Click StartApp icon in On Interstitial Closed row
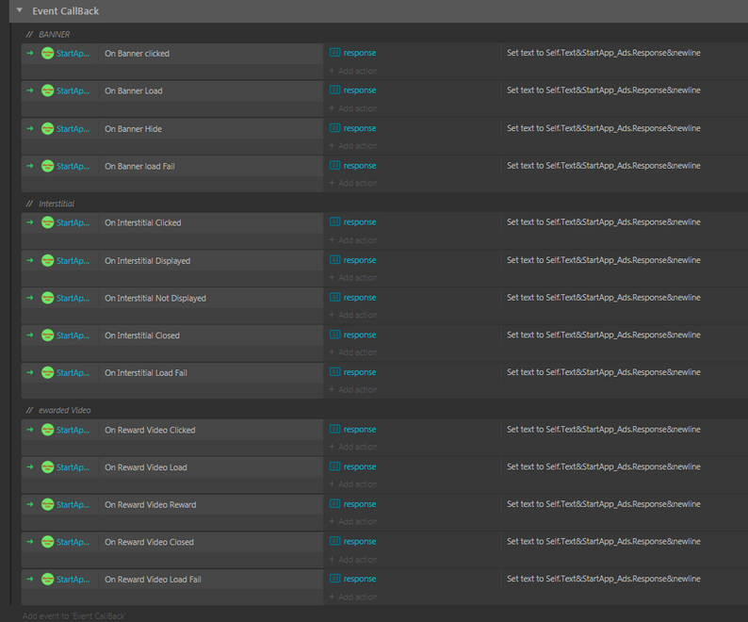This screenshot has width=748, height=622. tap(48, 335)
